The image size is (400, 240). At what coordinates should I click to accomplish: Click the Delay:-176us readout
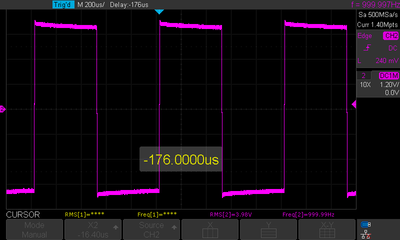pyautogui.click(x=129, y=4)
